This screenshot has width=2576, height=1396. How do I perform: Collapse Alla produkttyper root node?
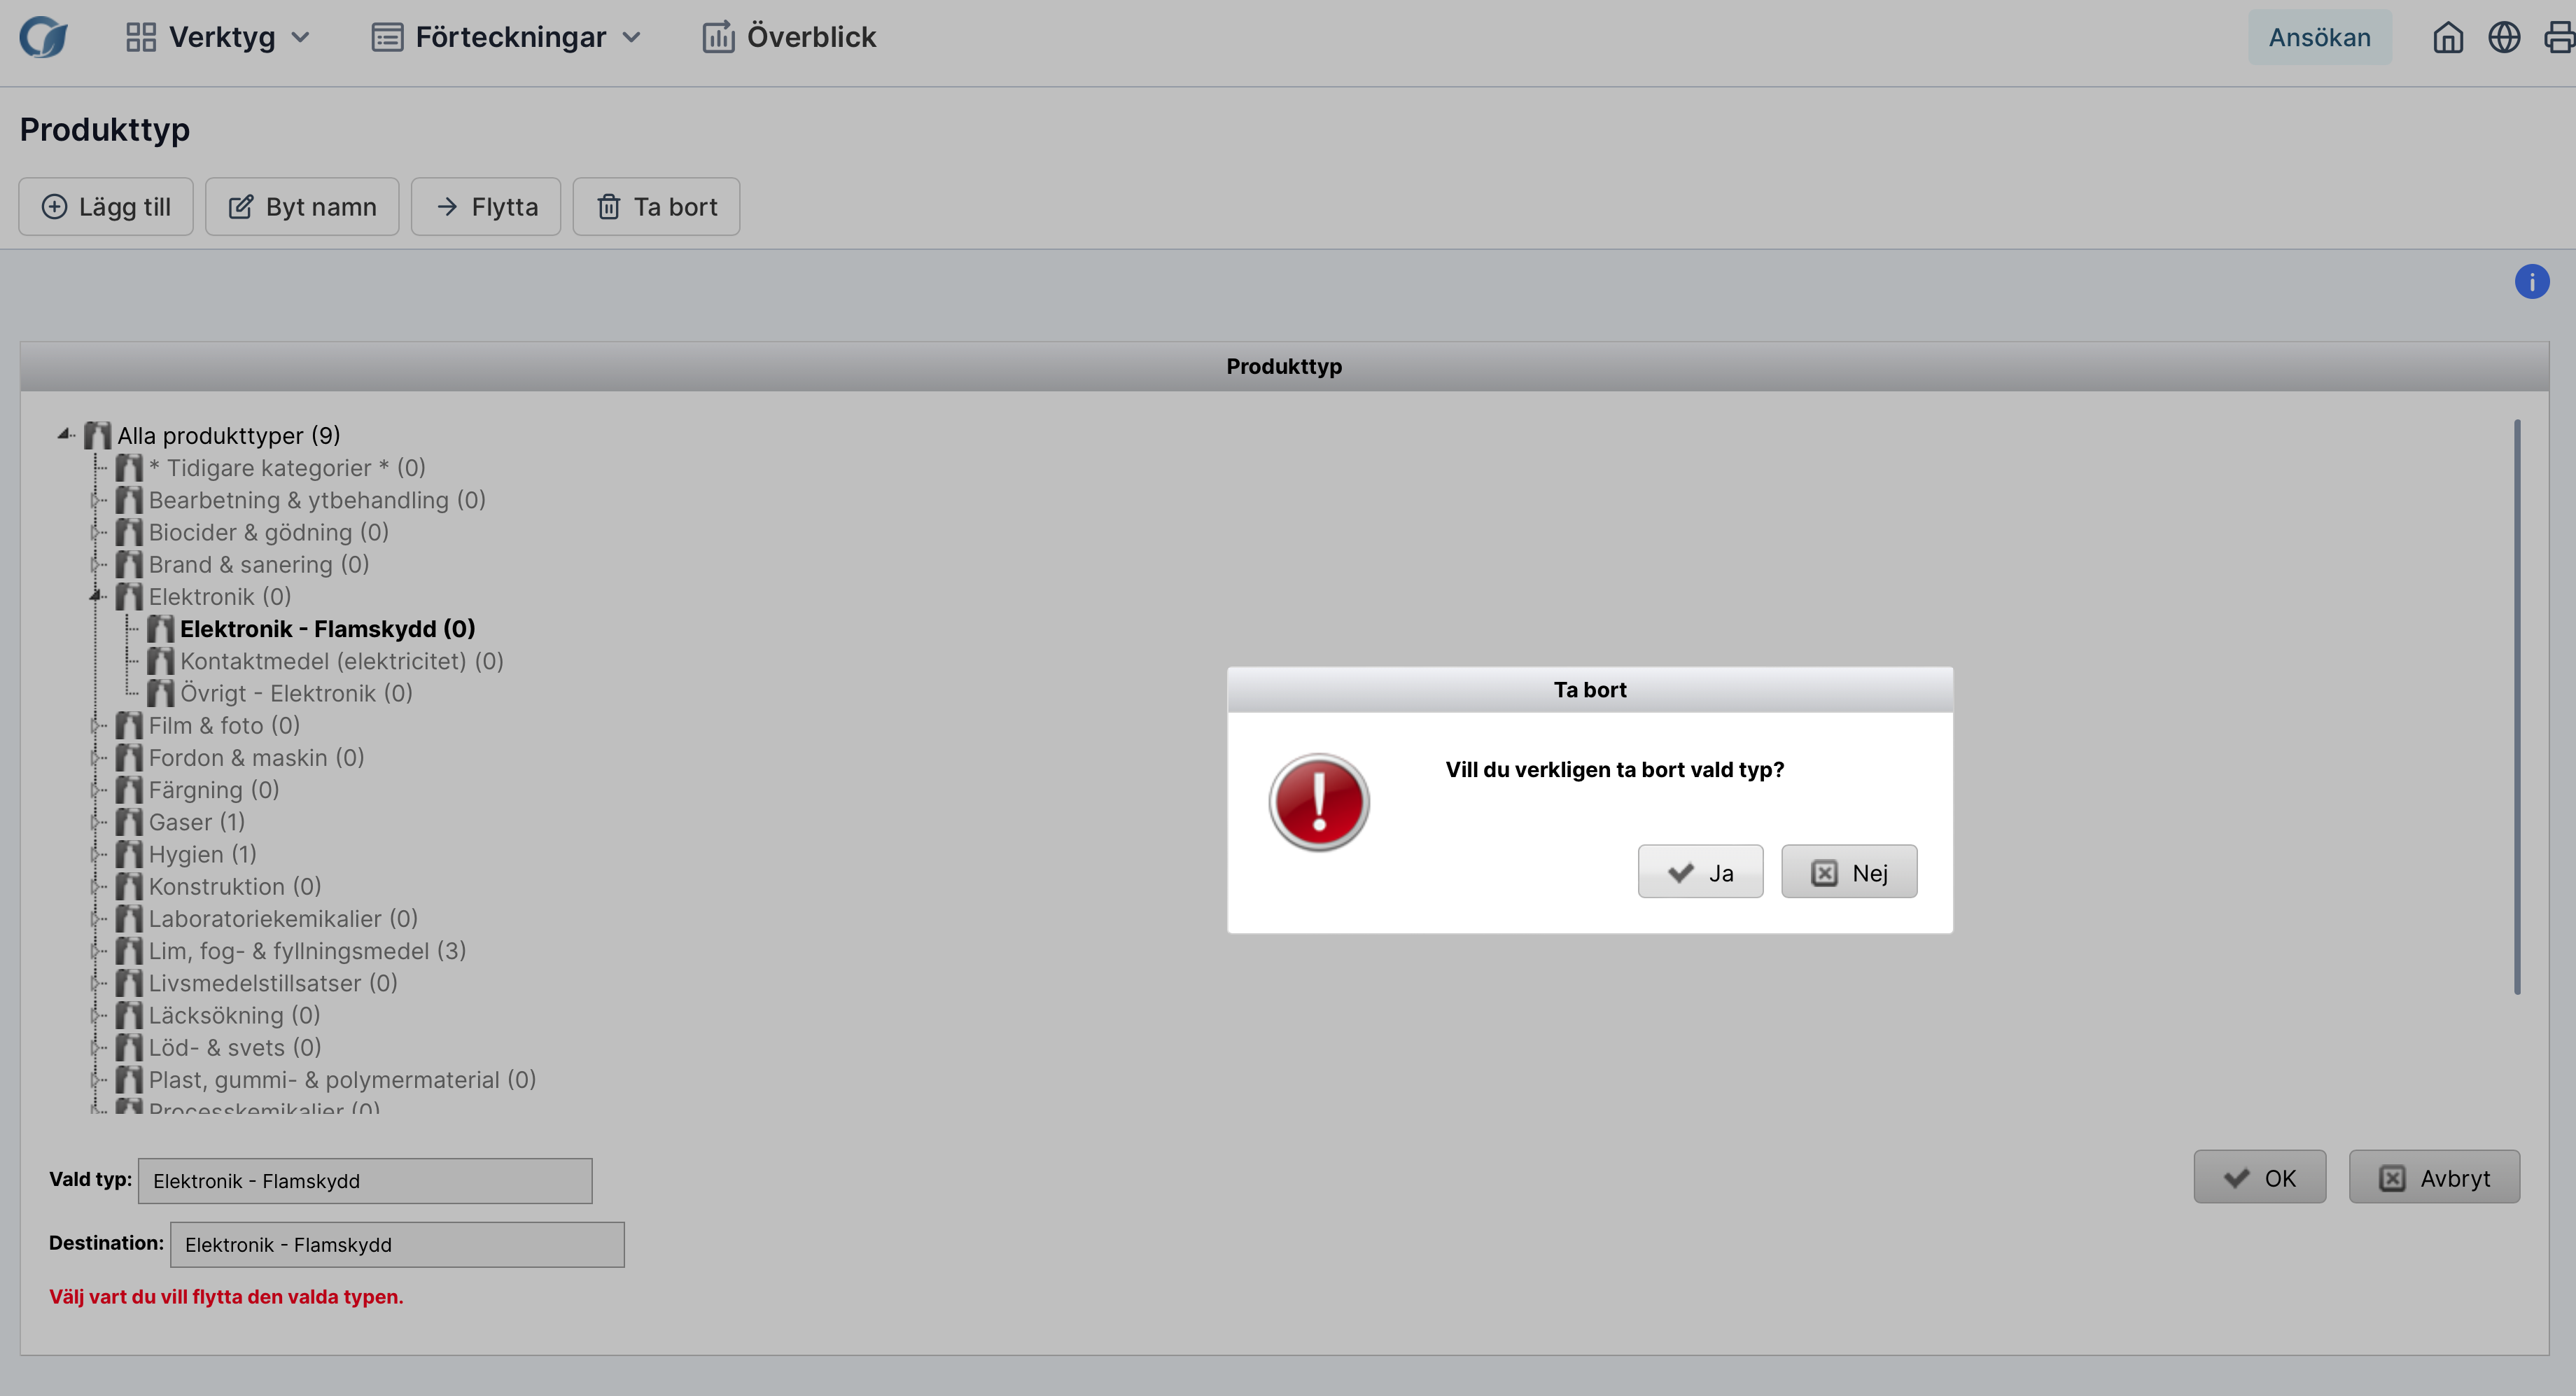point(64,434)
